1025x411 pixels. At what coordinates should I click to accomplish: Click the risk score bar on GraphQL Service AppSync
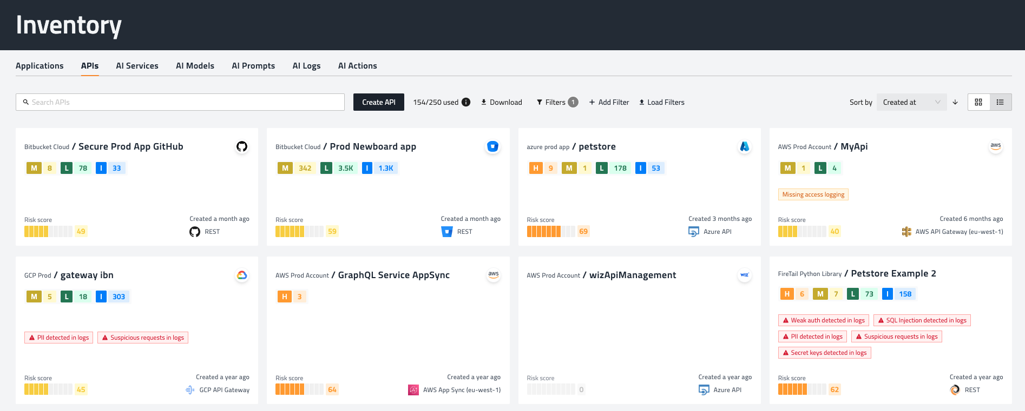click(x=299, y=389)
